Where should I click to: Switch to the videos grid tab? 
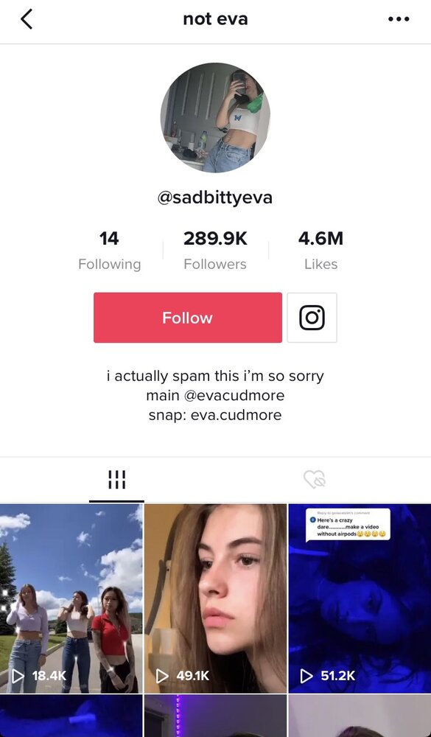tap(116, 480)
